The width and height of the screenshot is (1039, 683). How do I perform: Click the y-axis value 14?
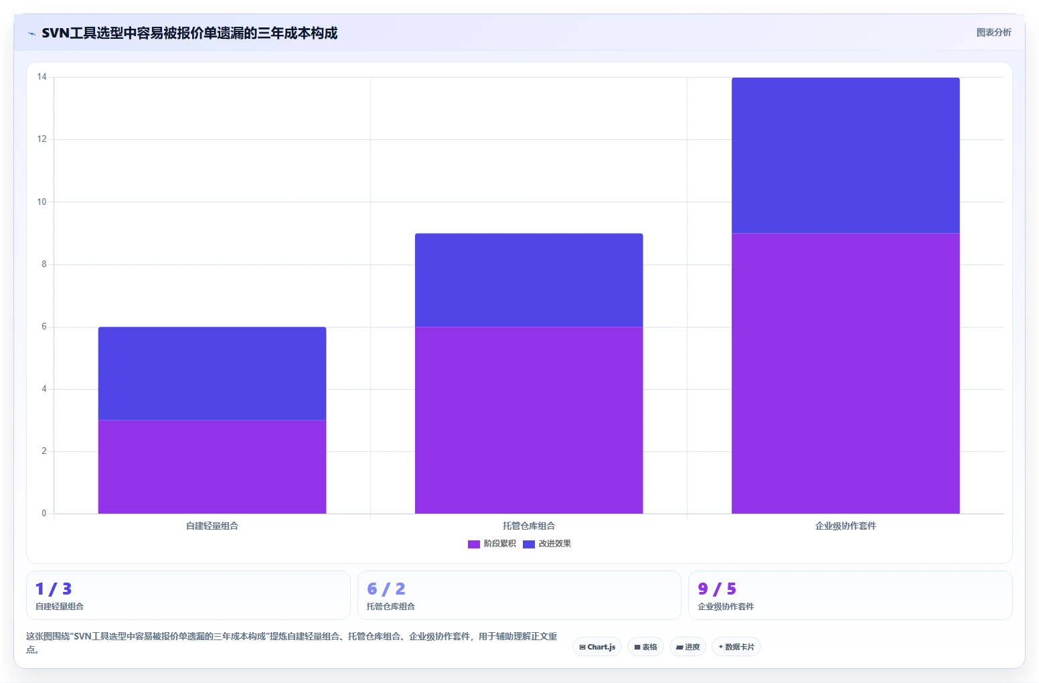tap(42, 77)
